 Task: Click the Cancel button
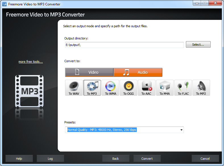tap(205, 159)
